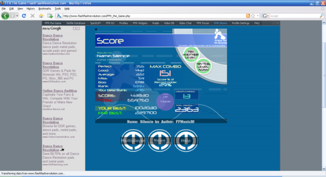Viewport: 326px width, 177px height.
Task: Switch to the Simfile Database tab
Action: pyautogui.click(x=75, y=23)
